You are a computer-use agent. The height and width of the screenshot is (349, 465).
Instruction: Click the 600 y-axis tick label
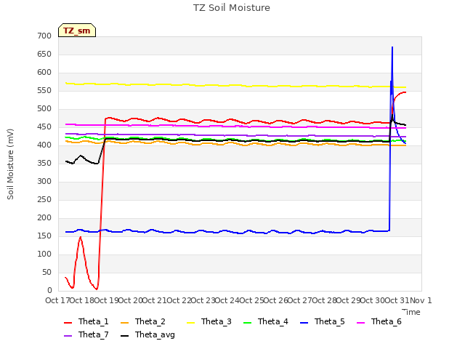(44, 73)
